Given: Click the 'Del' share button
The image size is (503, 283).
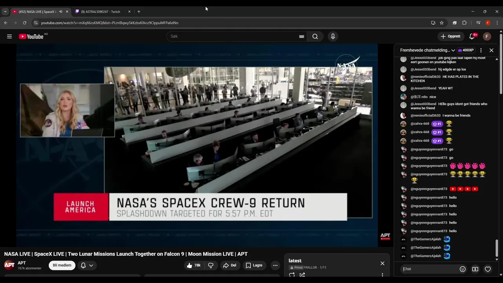Looking at the screenshot, I should coord(229,265).
